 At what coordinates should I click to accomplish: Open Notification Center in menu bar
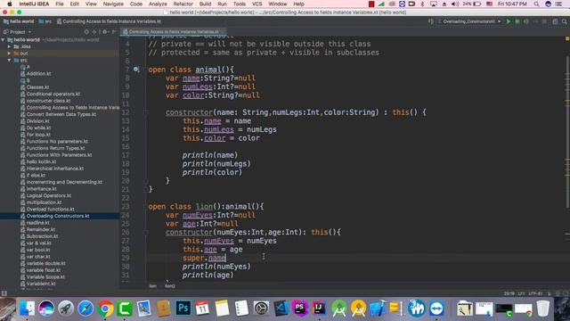click(x=558, y=4)
